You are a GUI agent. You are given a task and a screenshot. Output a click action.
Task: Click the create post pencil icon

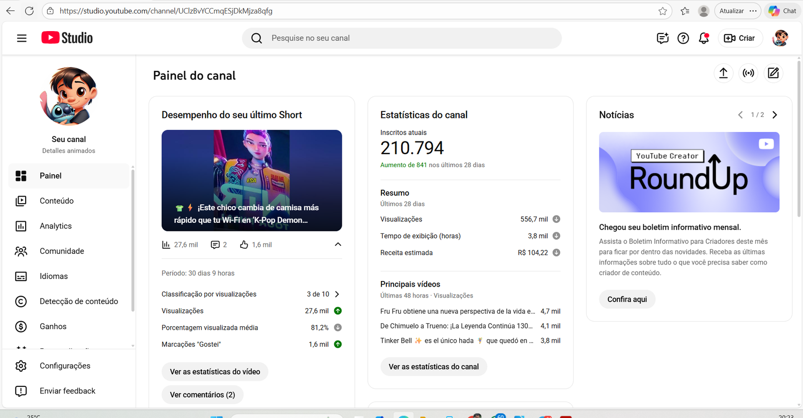773,73
